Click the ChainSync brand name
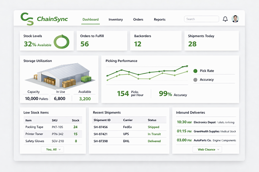The image size is (259, 172). [52, 19]
